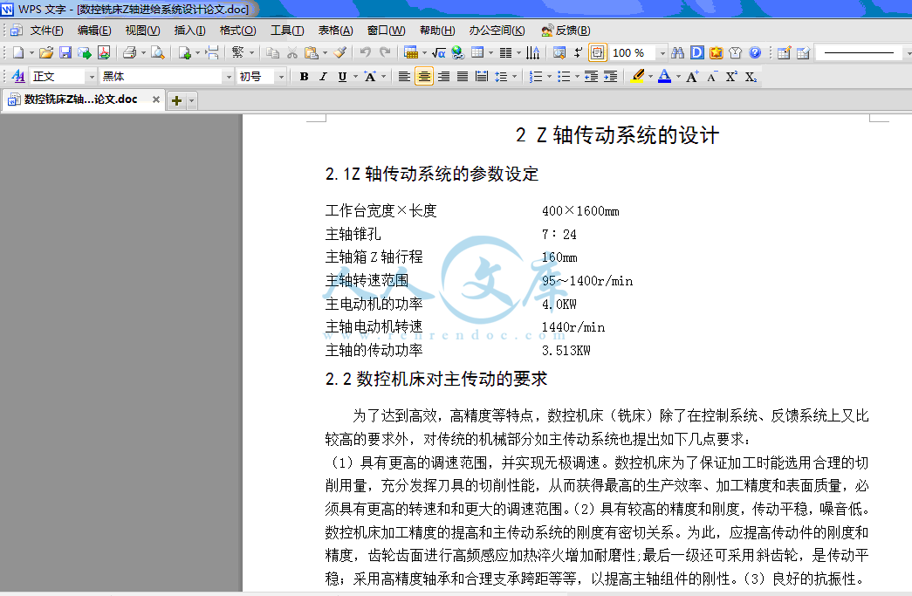912x596 pixels.
Task: Open the zoom percentage dropdown
Action: 662,53
